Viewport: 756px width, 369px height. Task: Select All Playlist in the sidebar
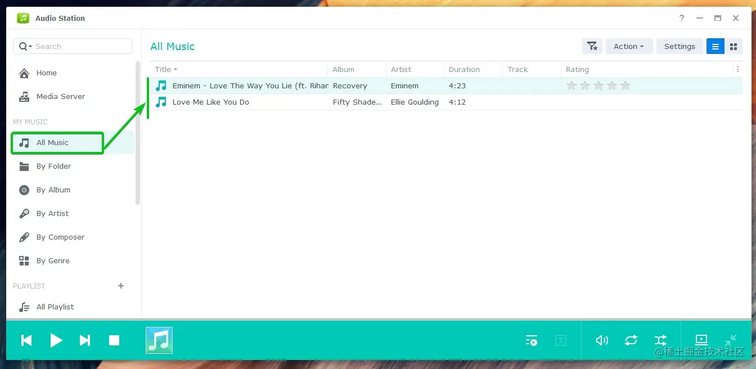pos(55,307)
